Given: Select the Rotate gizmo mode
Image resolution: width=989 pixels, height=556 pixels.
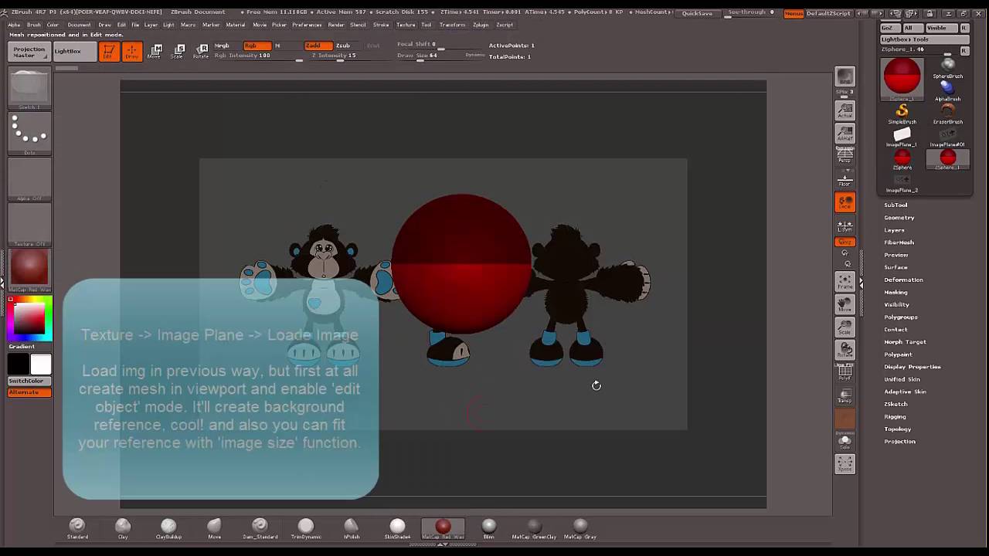Looking at the screenshot, I should point(201,52).
